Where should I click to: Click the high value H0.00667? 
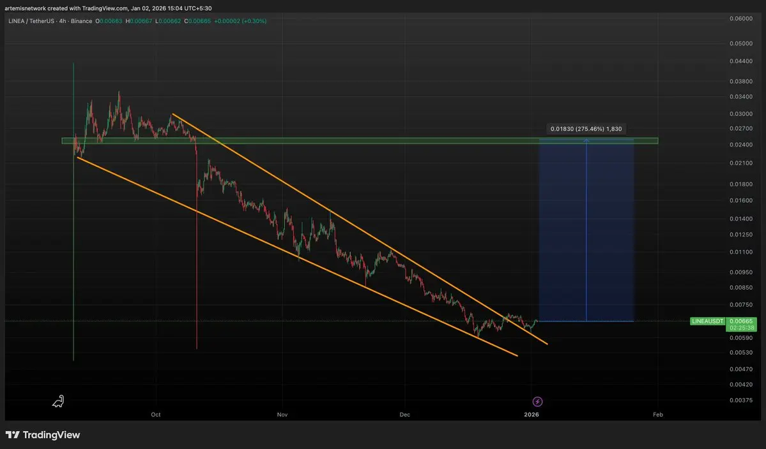[139, 21]
